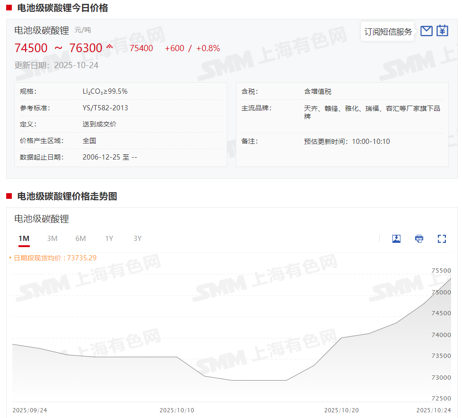Screen dimensions: 462x418
Task: Switch chart to 3M range
Action: pyautogui.click(x=52, y=239)
